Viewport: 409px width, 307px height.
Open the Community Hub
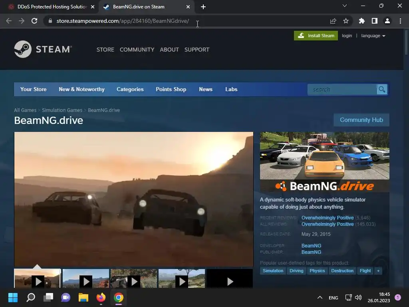point(361,120)
